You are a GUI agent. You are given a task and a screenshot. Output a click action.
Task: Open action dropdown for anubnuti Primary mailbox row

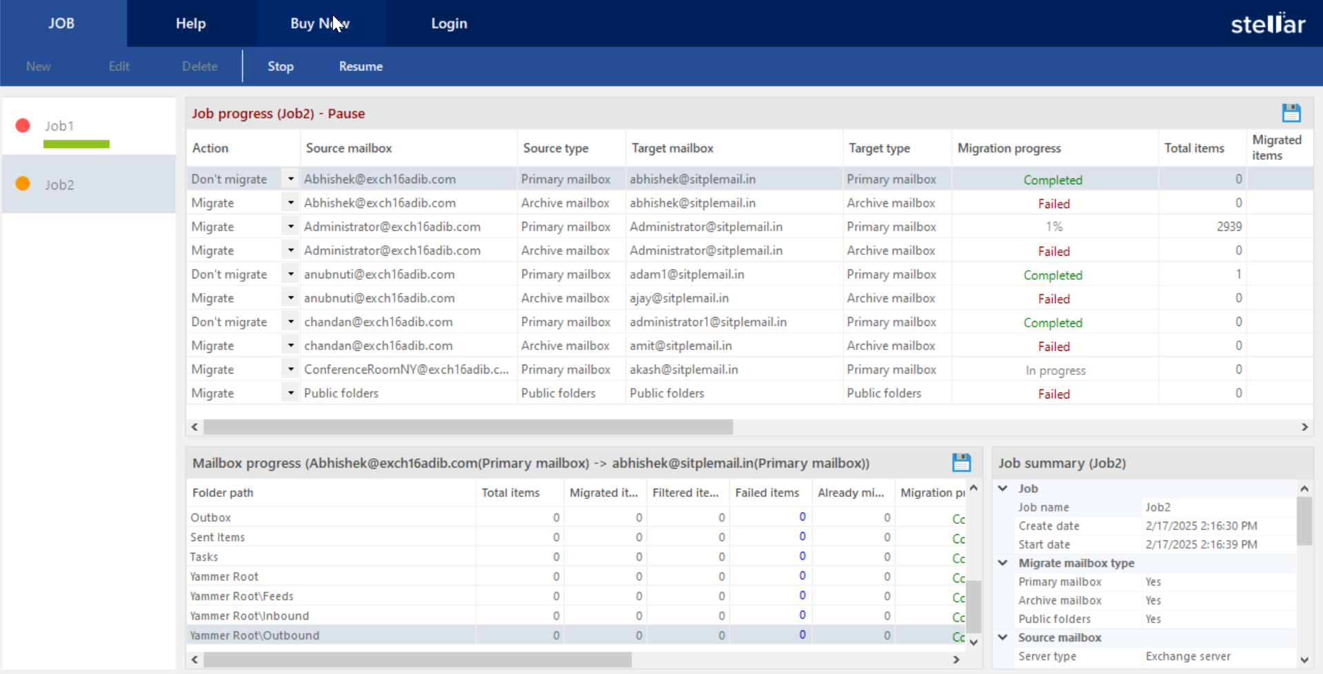pyautogui.click(x=290, y=274)
